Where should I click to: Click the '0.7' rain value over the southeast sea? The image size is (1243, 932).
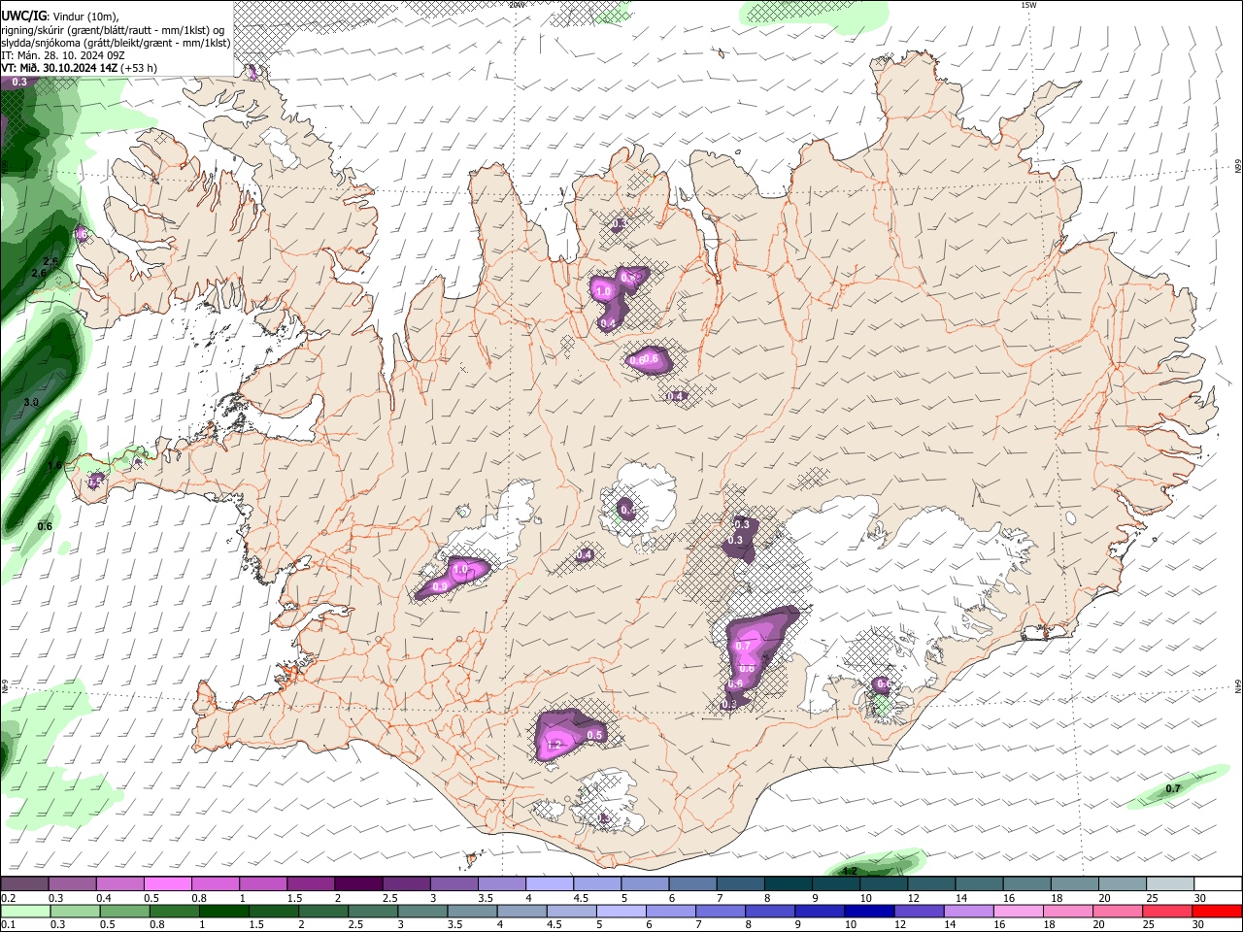[1173, 788]
